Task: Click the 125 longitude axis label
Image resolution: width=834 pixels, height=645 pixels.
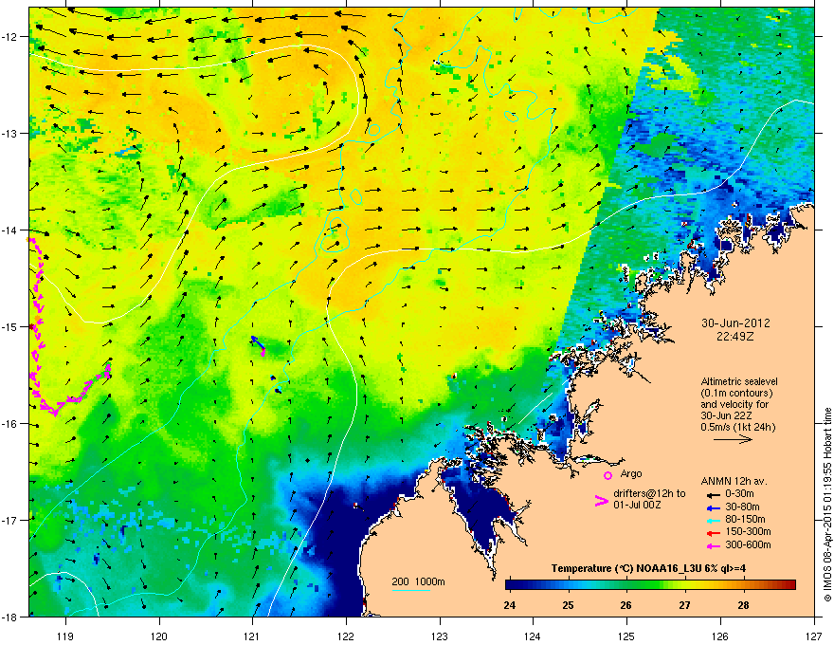Action: pyautogui.click(x=626, y=636)
